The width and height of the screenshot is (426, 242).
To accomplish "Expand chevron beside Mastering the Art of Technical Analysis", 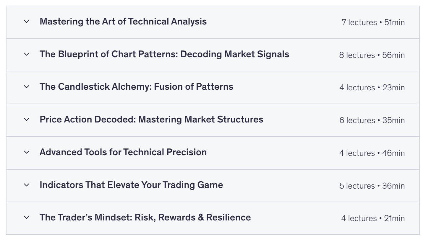I will click(27, 22).
